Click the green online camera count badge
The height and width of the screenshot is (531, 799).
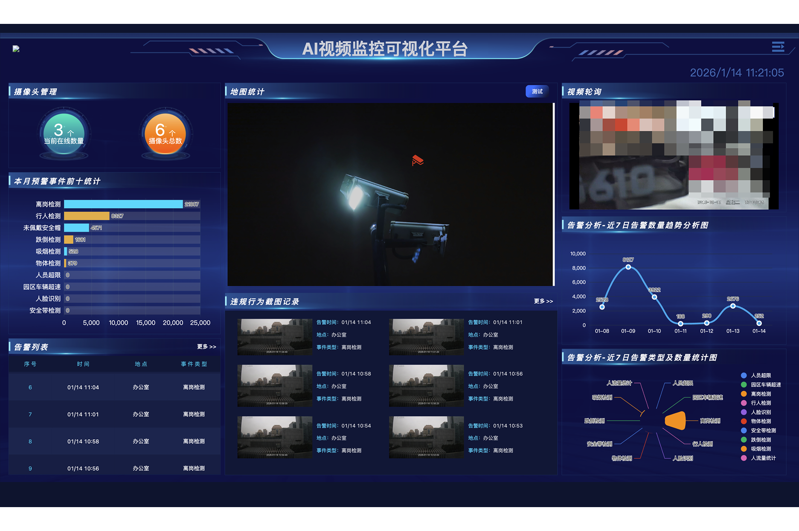64,133
